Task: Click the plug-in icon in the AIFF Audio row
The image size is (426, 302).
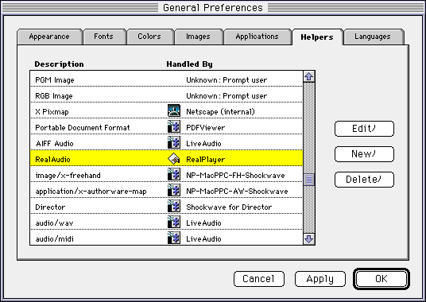Action: point(174,142)
